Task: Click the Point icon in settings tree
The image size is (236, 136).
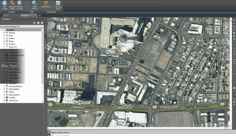Action: 7,36
